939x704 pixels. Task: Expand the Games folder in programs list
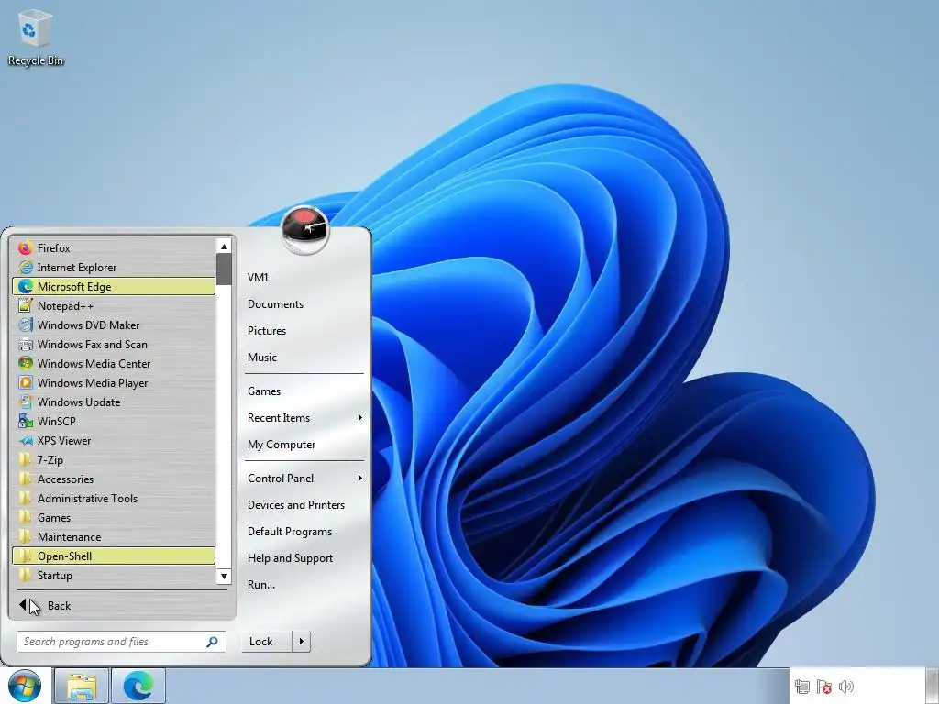(x=114, y=518)
